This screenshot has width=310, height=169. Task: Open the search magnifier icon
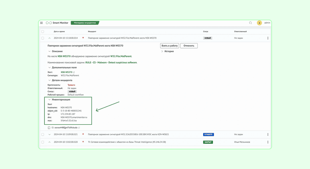251,23
